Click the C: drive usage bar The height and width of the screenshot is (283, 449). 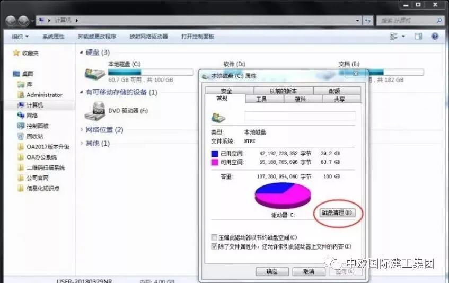(151, 72)
